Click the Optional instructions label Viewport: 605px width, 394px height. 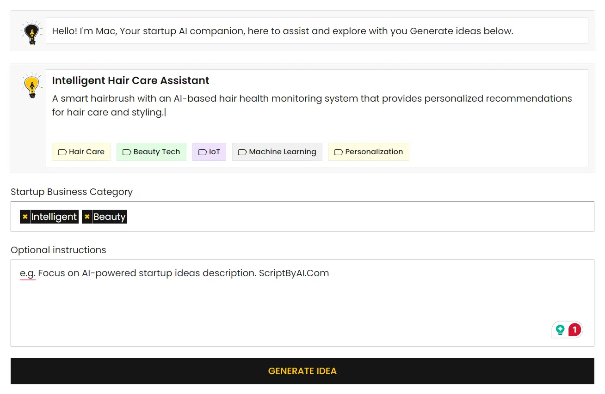pos(58,250)
